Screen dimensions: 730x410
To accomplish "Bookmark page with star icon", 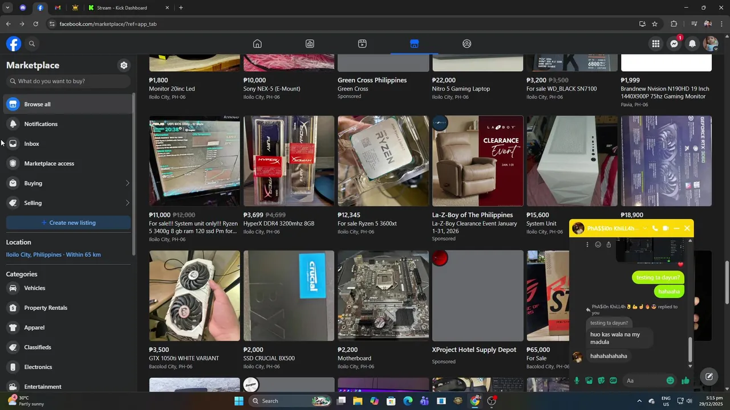I will pyautogui.click(x=655, y=24).
